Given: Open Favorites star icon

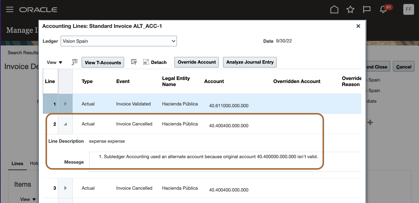Looking at the screenshot, I should point(350,10).
